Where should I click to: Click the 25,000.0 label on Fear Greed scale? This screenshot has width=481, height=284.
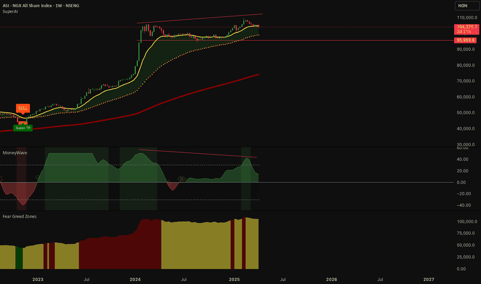coord(466,257)
